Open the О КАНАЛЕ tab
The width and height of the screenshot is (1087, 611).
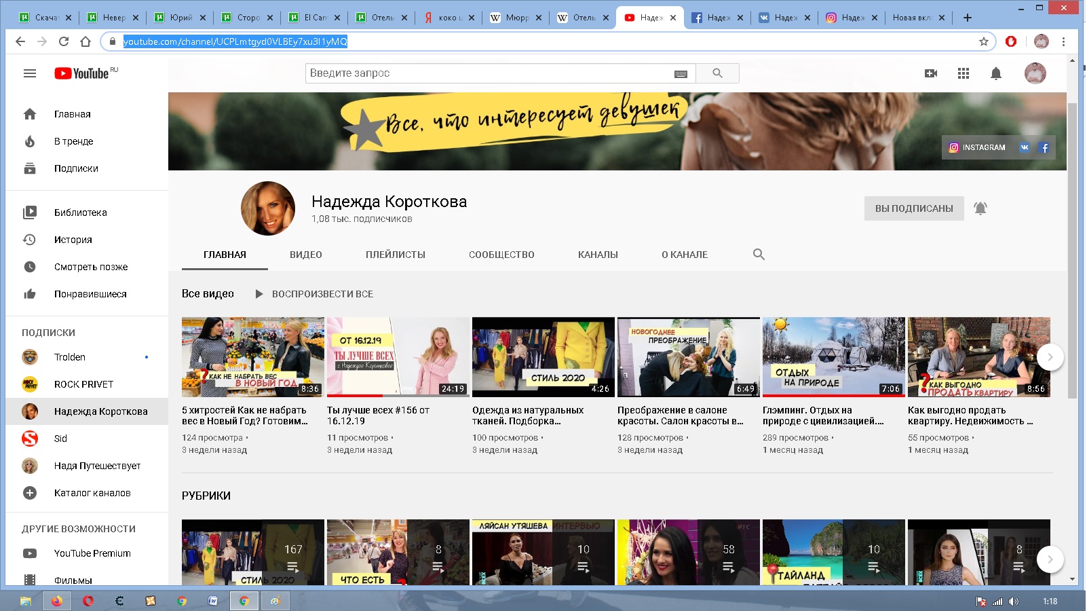tap(685, 255)
